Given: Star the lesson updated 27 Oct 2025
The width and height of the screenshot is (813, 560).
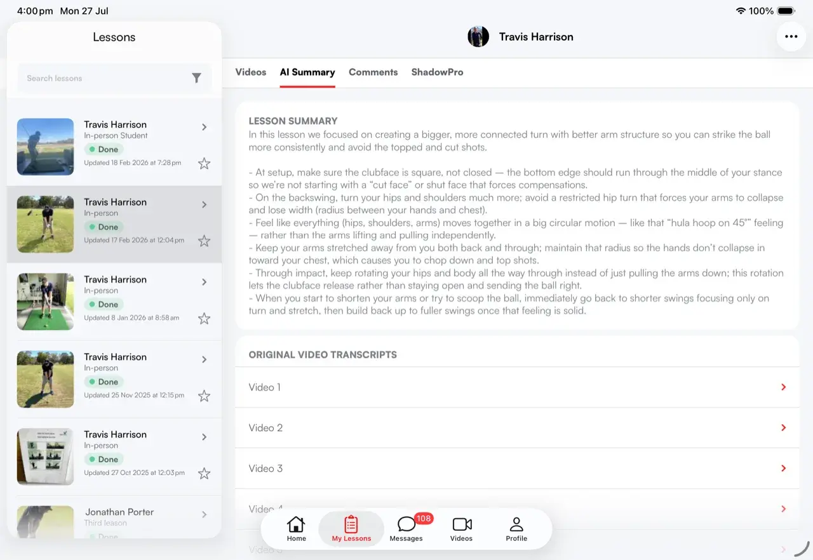Looking at the screenshot, I should (x=204, y=473).
